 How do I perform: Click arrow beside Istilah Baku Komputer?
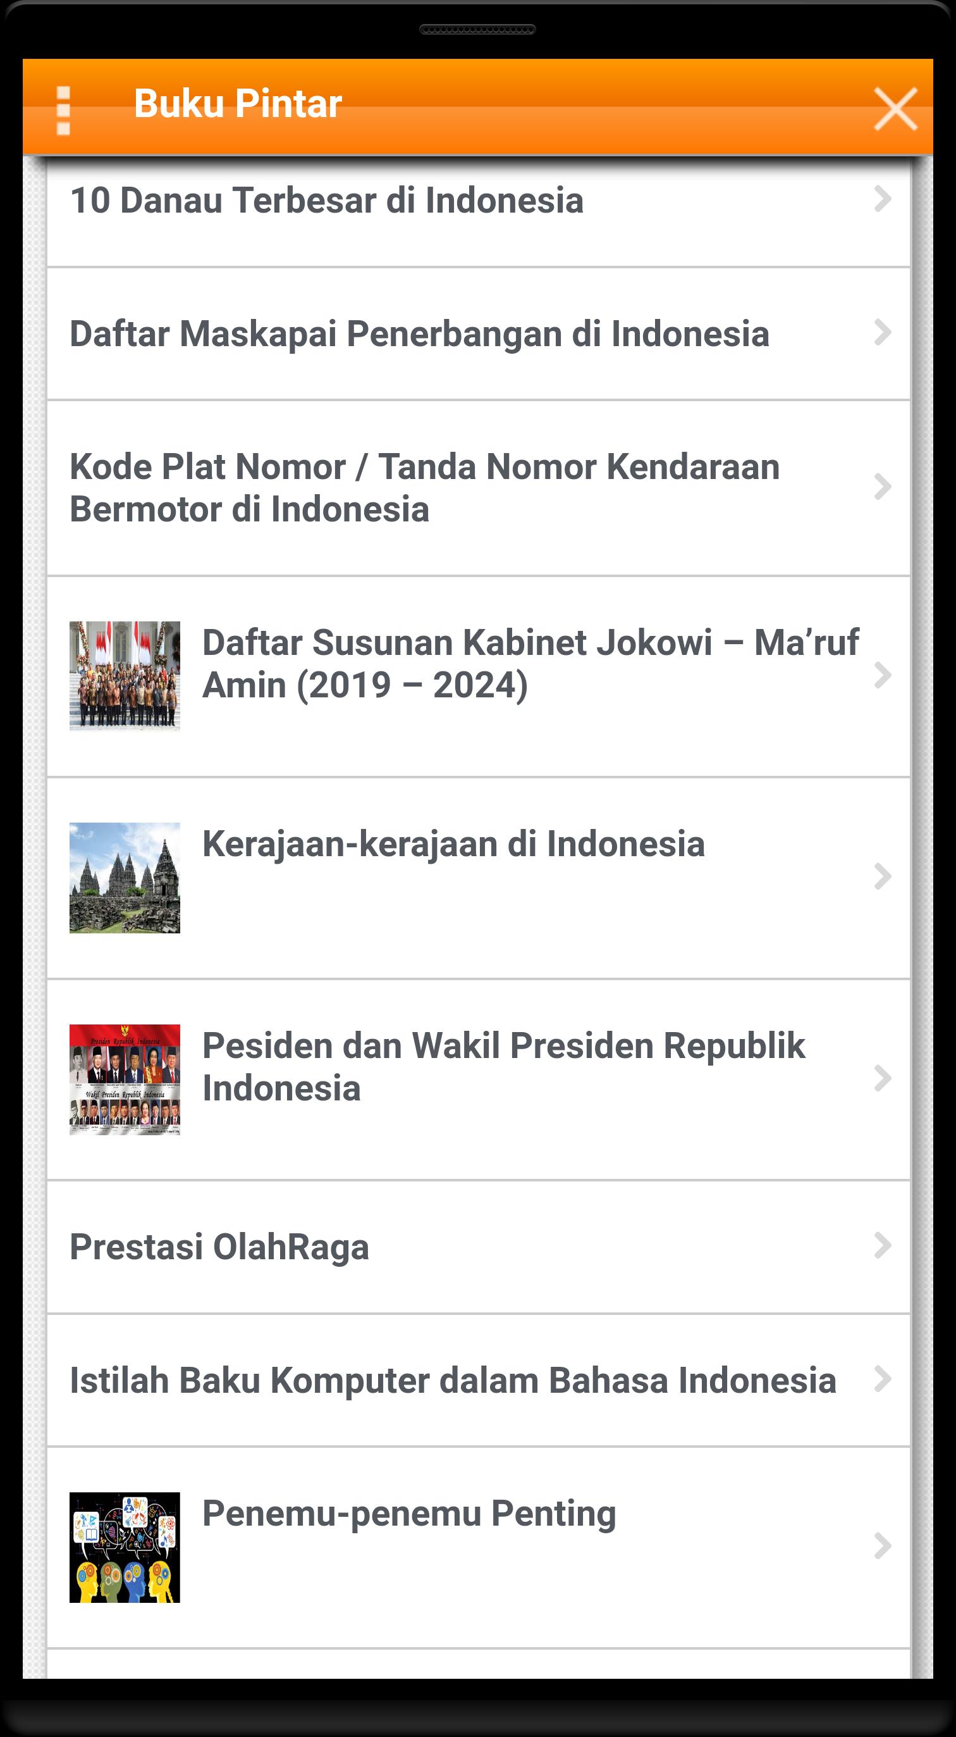883,1379
